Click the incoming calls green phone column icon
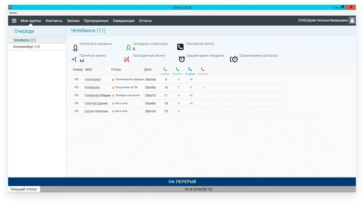 coord(165,69)
